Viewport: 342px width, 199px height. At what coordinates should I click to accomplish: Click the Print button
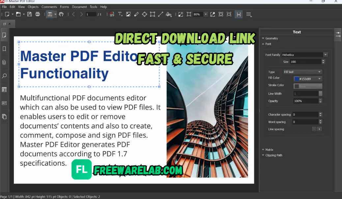coord(38,14)
